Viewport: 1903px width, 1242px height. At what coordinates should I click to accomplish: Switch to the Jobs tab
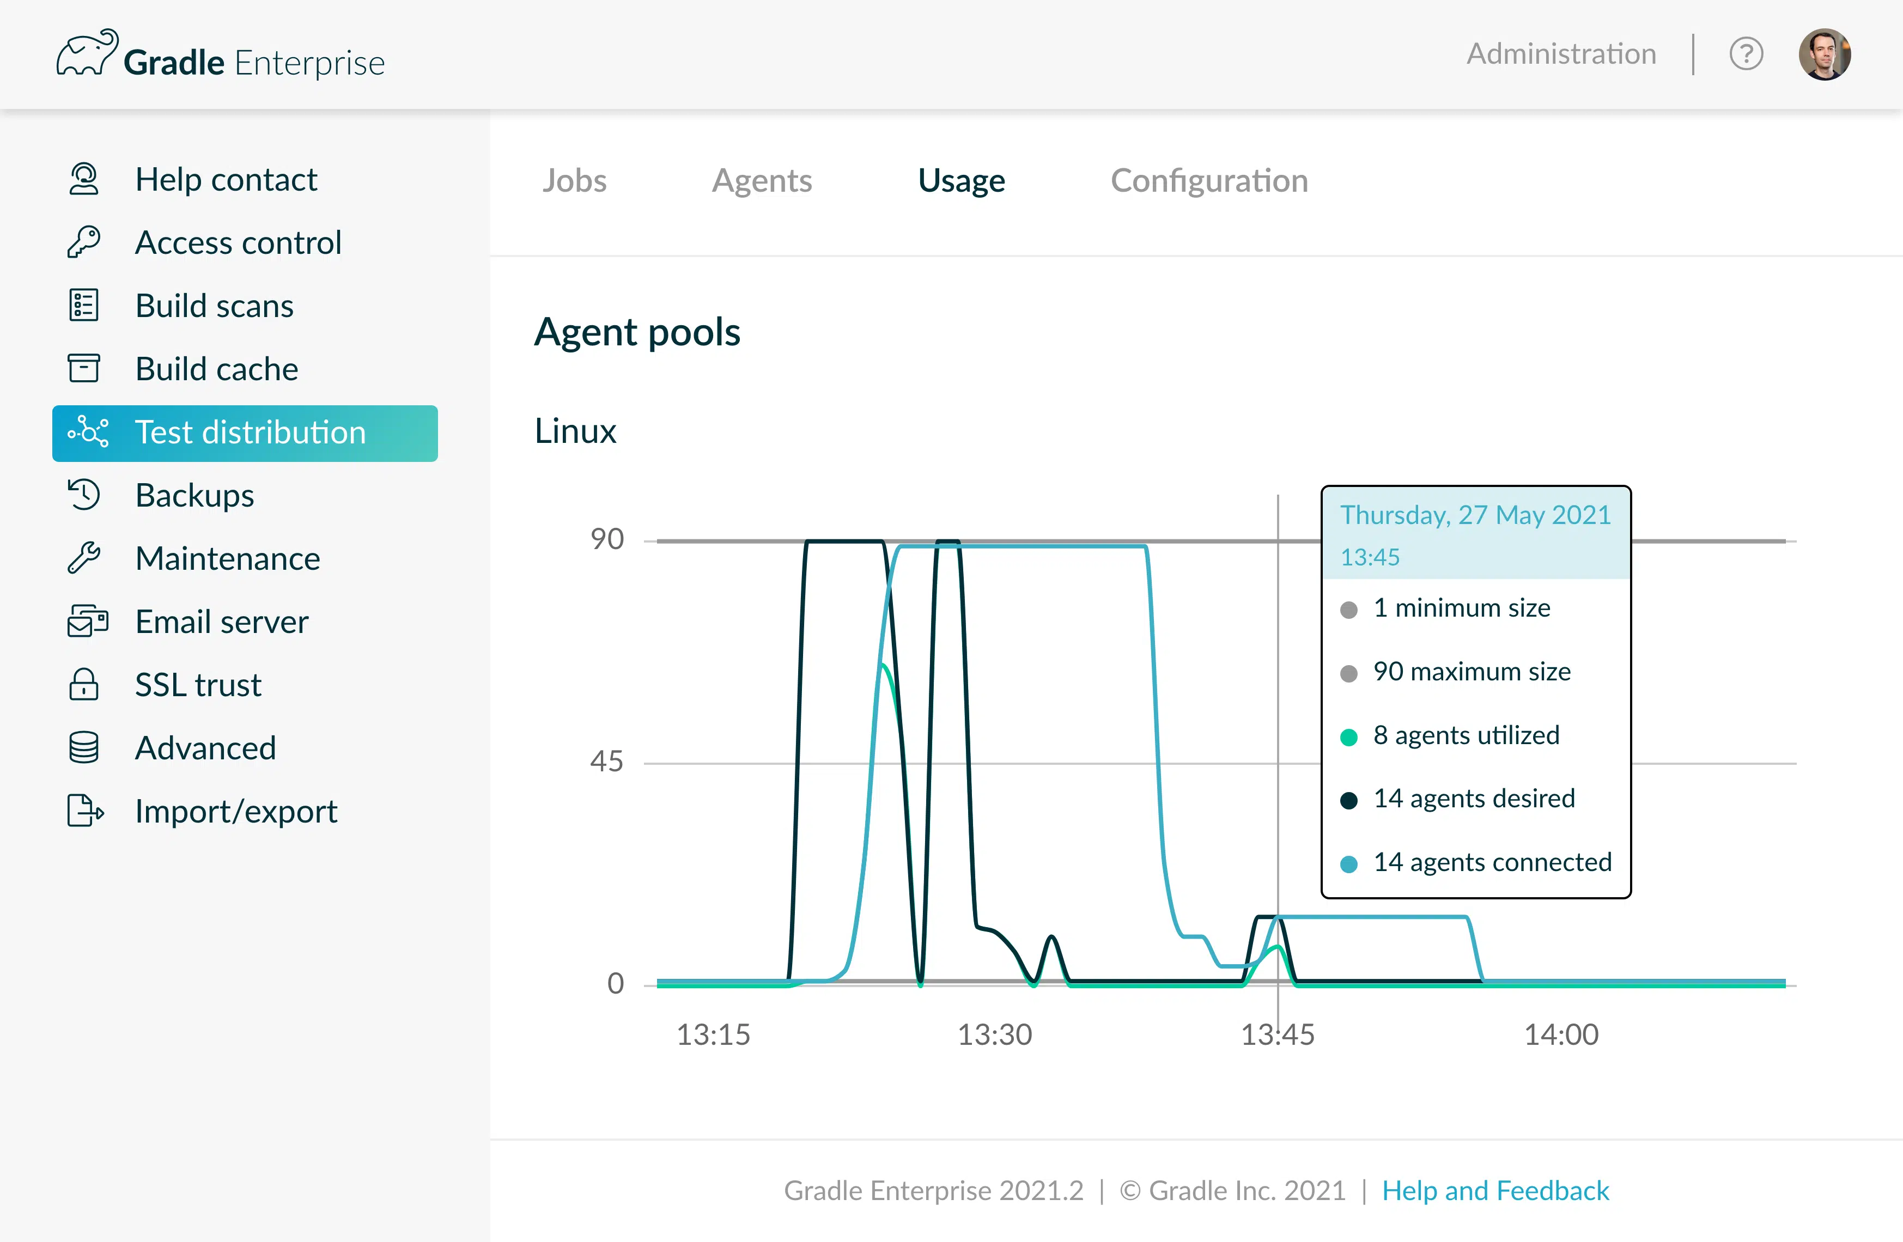point(574,181)
